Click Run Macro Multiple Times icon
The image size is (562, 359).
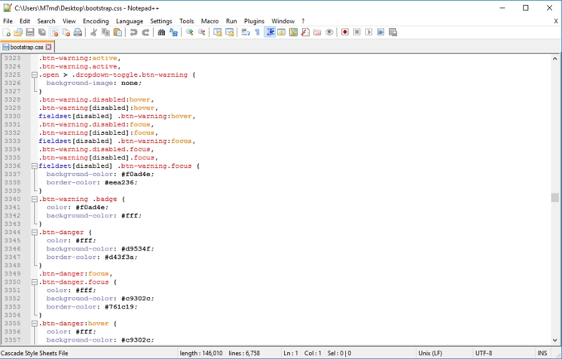tap(381, 32)
